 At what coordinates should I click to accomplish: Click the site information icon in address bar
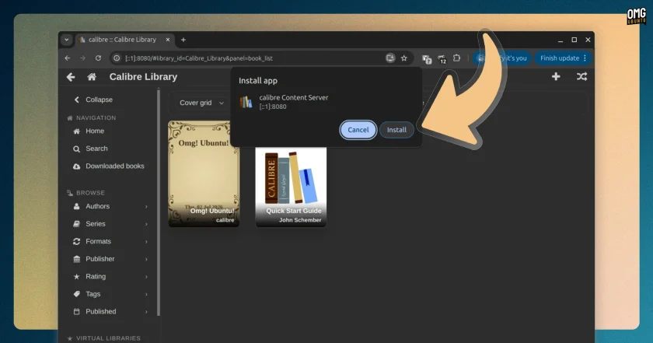tap(117, 58)
